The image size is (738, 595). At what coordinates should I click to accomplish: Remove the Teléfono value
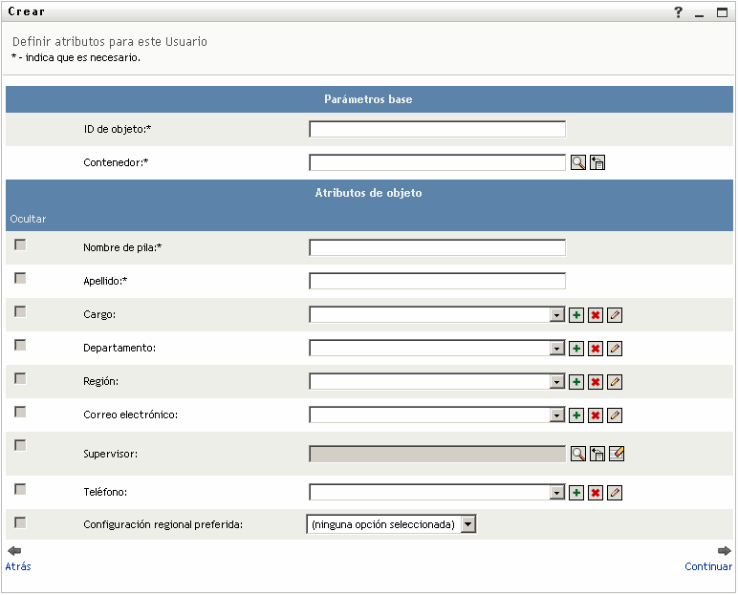pos(596,493)
